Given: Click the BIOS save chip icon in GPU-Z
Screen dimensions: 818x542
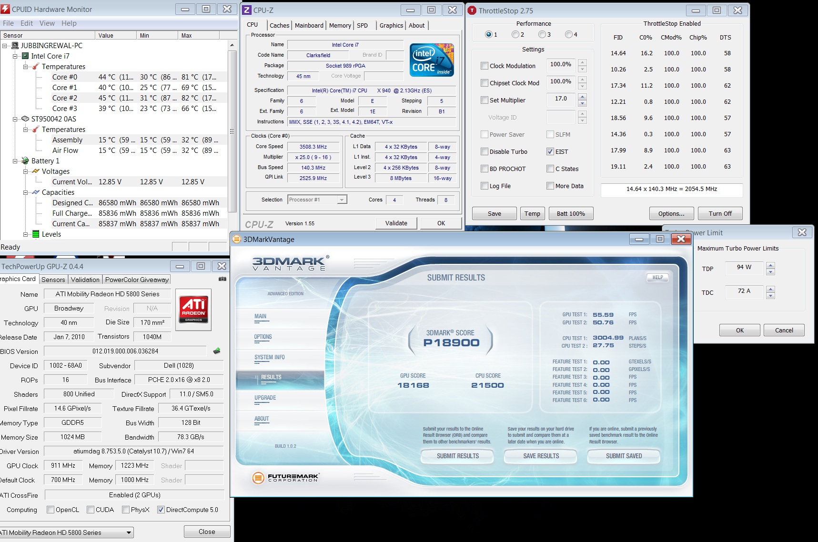Looking at the screenshot, I should tap(217, 351).
